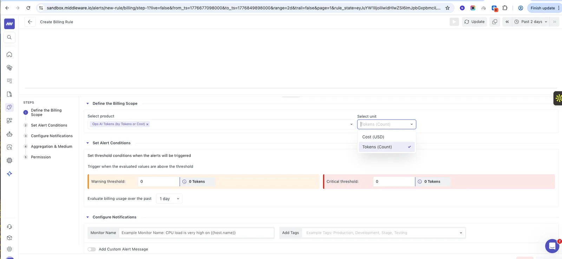
Task: Open the Logs lines sidebar icon
Action: [9, 81]
